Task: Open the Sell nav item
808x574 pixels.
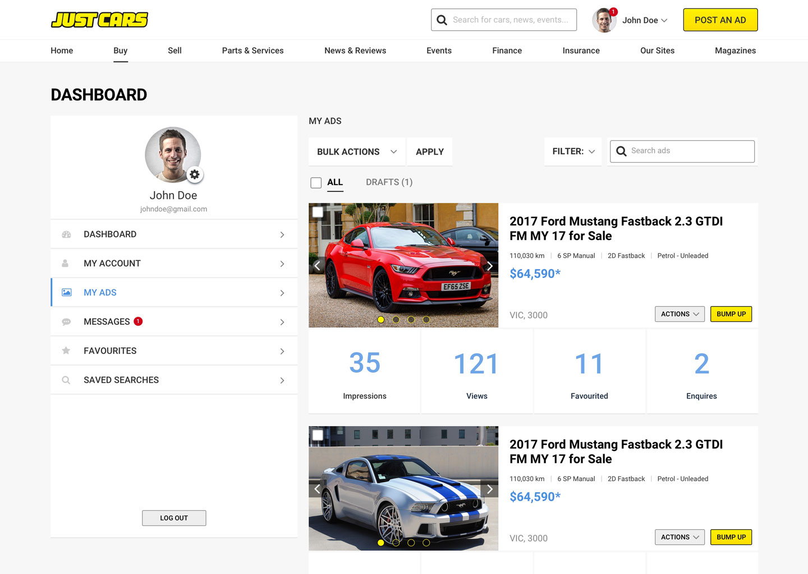Action: (175, 50)
